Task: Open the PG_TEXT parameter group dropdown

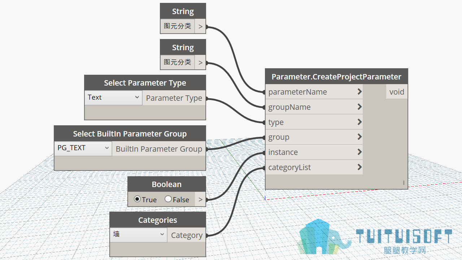Action: coord(83,148)
